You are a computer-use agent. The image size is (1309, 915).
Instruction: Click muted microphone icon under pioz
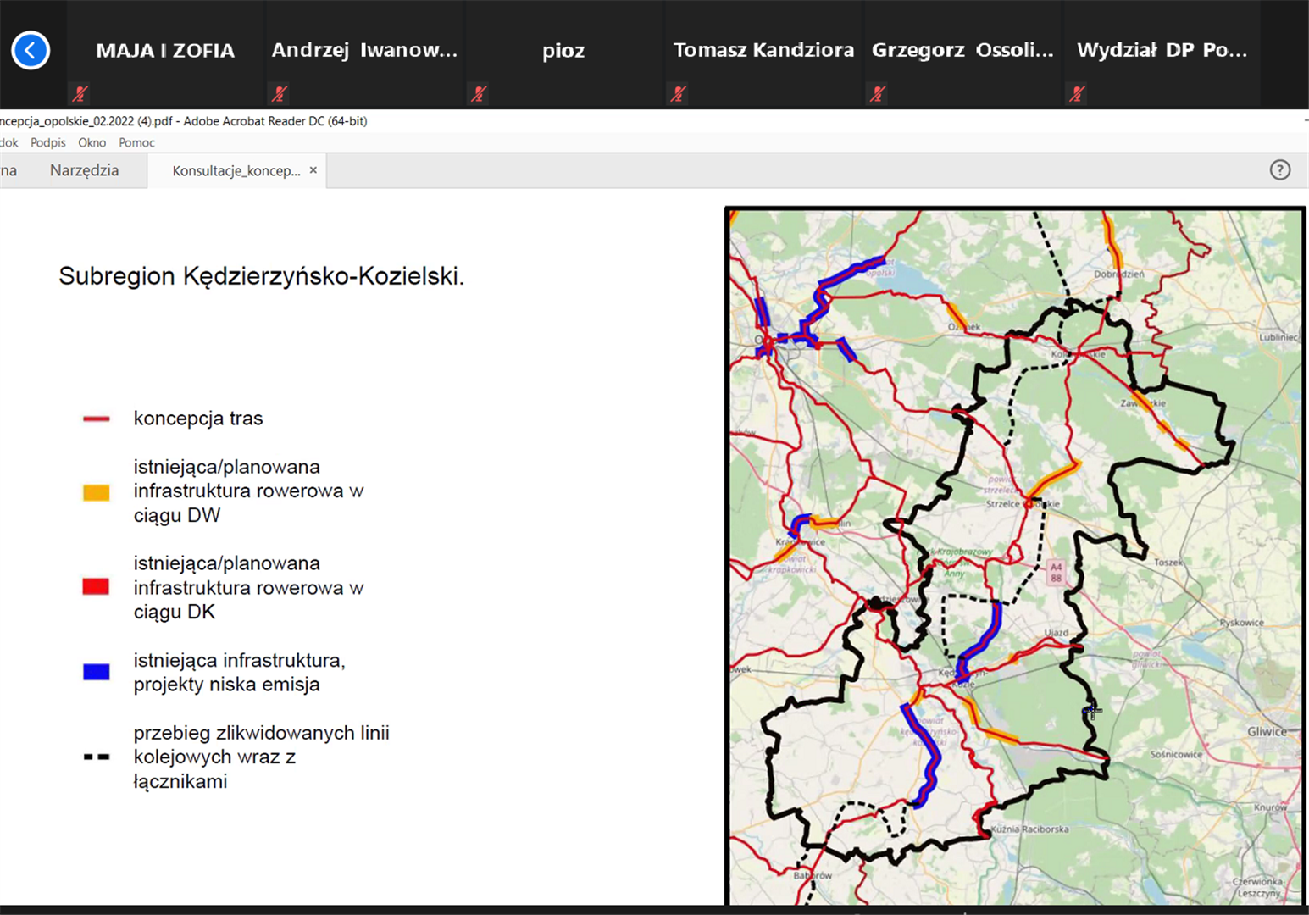coord(480,93)
